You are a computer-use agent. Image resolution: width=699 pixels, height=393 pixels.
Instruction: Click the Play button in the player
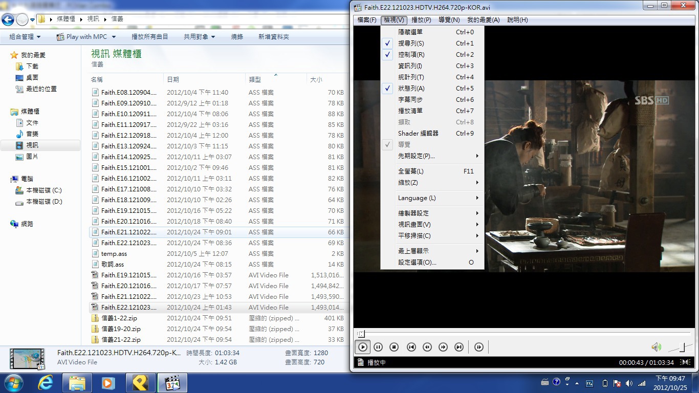point(362,347)
